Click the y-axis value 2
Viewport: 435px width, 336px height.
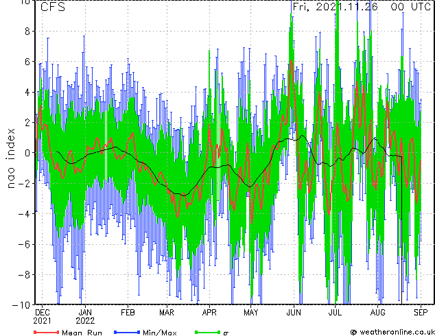pyautogui.click(x=27, y=123)
